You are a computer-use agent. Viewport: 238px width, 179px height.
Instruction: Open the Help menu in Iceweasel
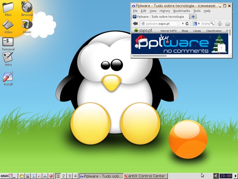[207, 11]
